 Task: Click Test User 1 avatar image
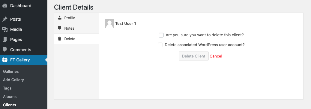click(109, 23)
